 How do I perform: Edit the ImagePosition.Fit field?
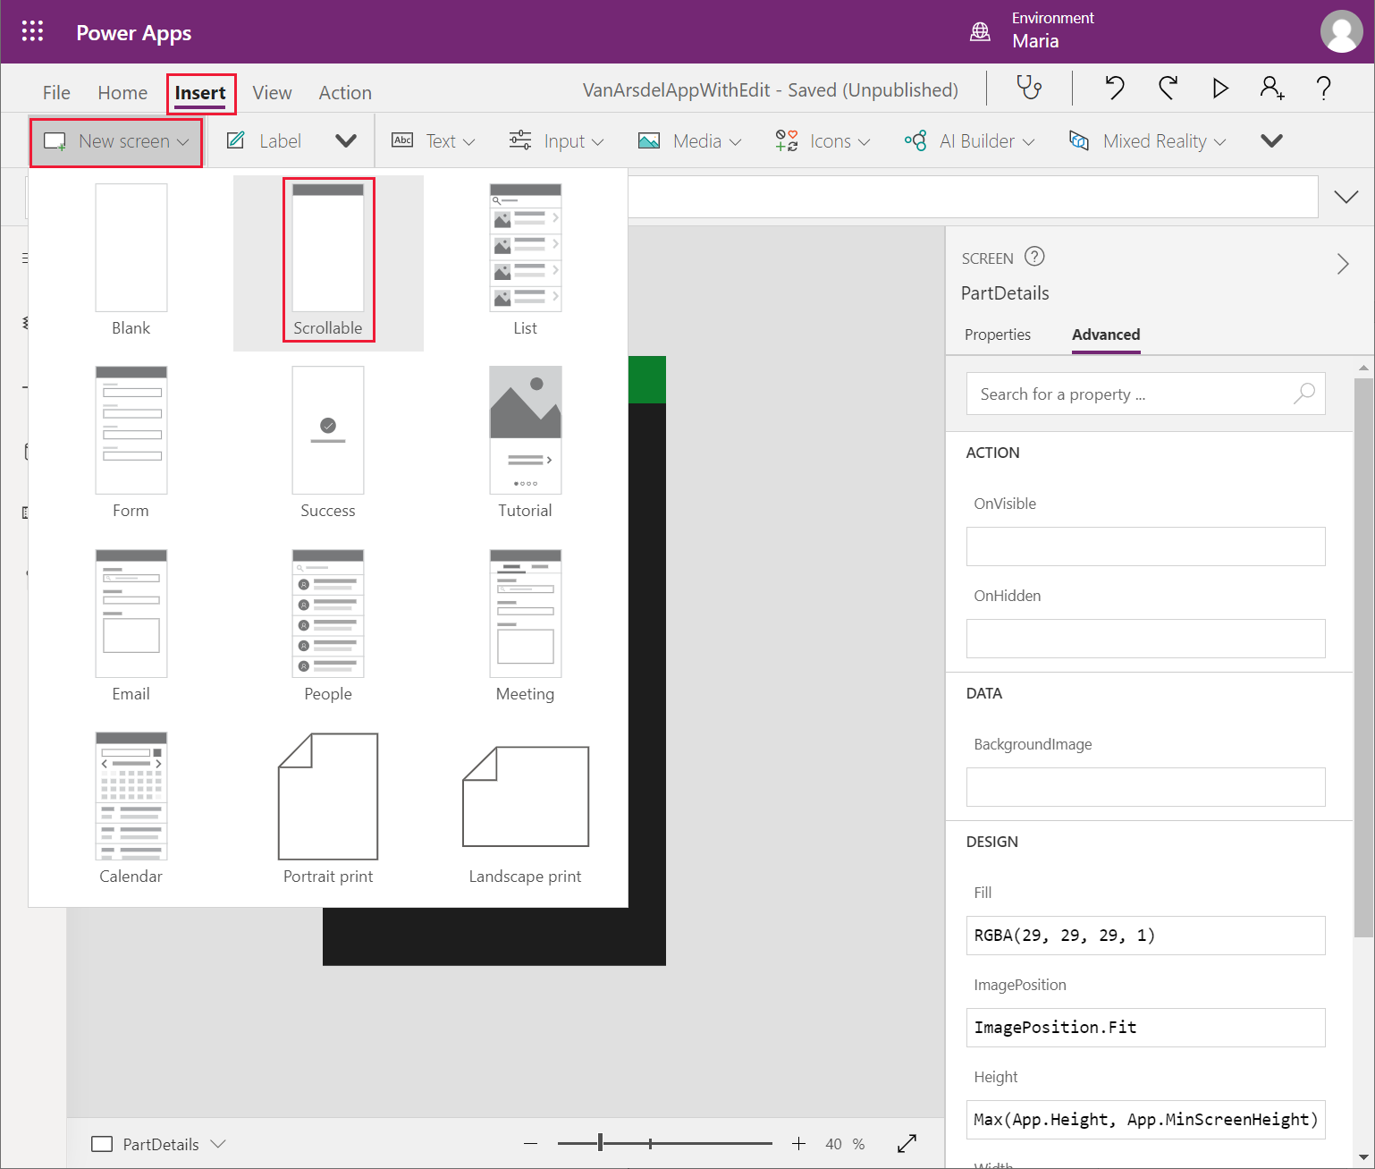1145,1027
